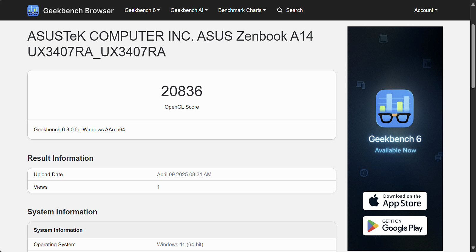Click the Get it on Google Play button
This screenshot has height=252, width=476.
395,226
